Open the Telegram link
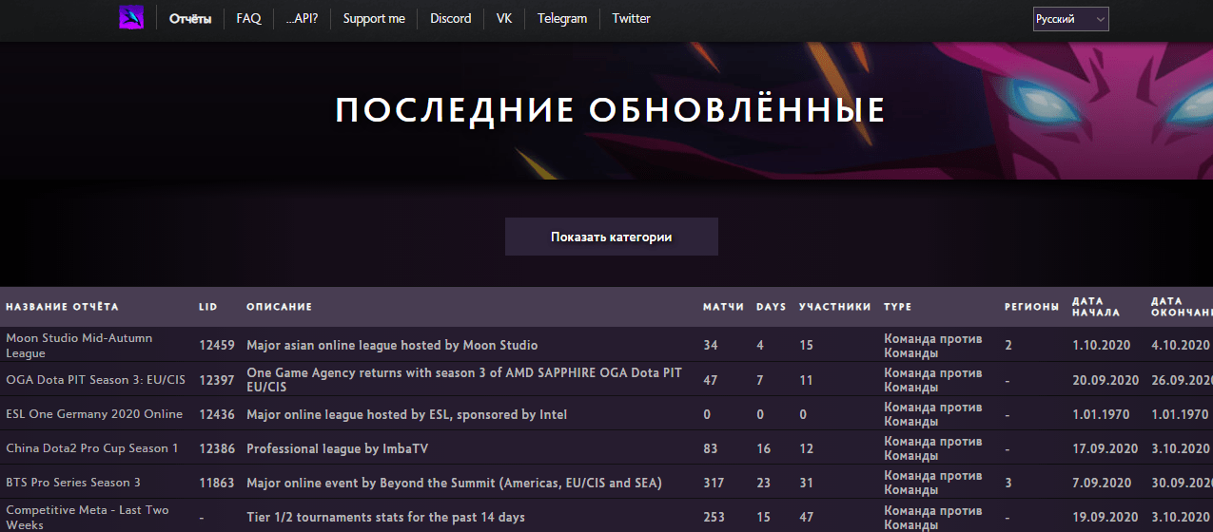Screen dimensions: 1213x532 point(562,19)
